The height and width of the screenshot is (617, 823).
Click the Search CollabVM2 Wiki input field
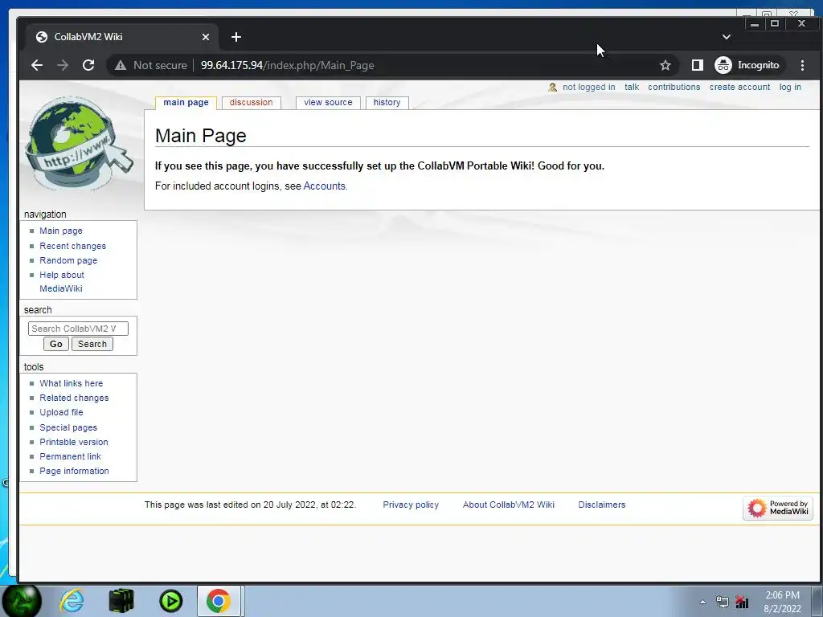click(78, 329)
